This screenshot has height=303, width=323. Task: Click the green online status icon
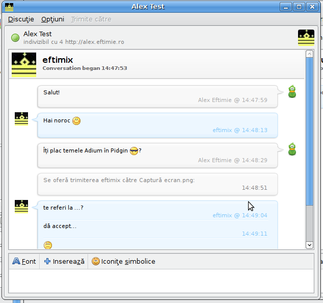(x=15, y=38)
